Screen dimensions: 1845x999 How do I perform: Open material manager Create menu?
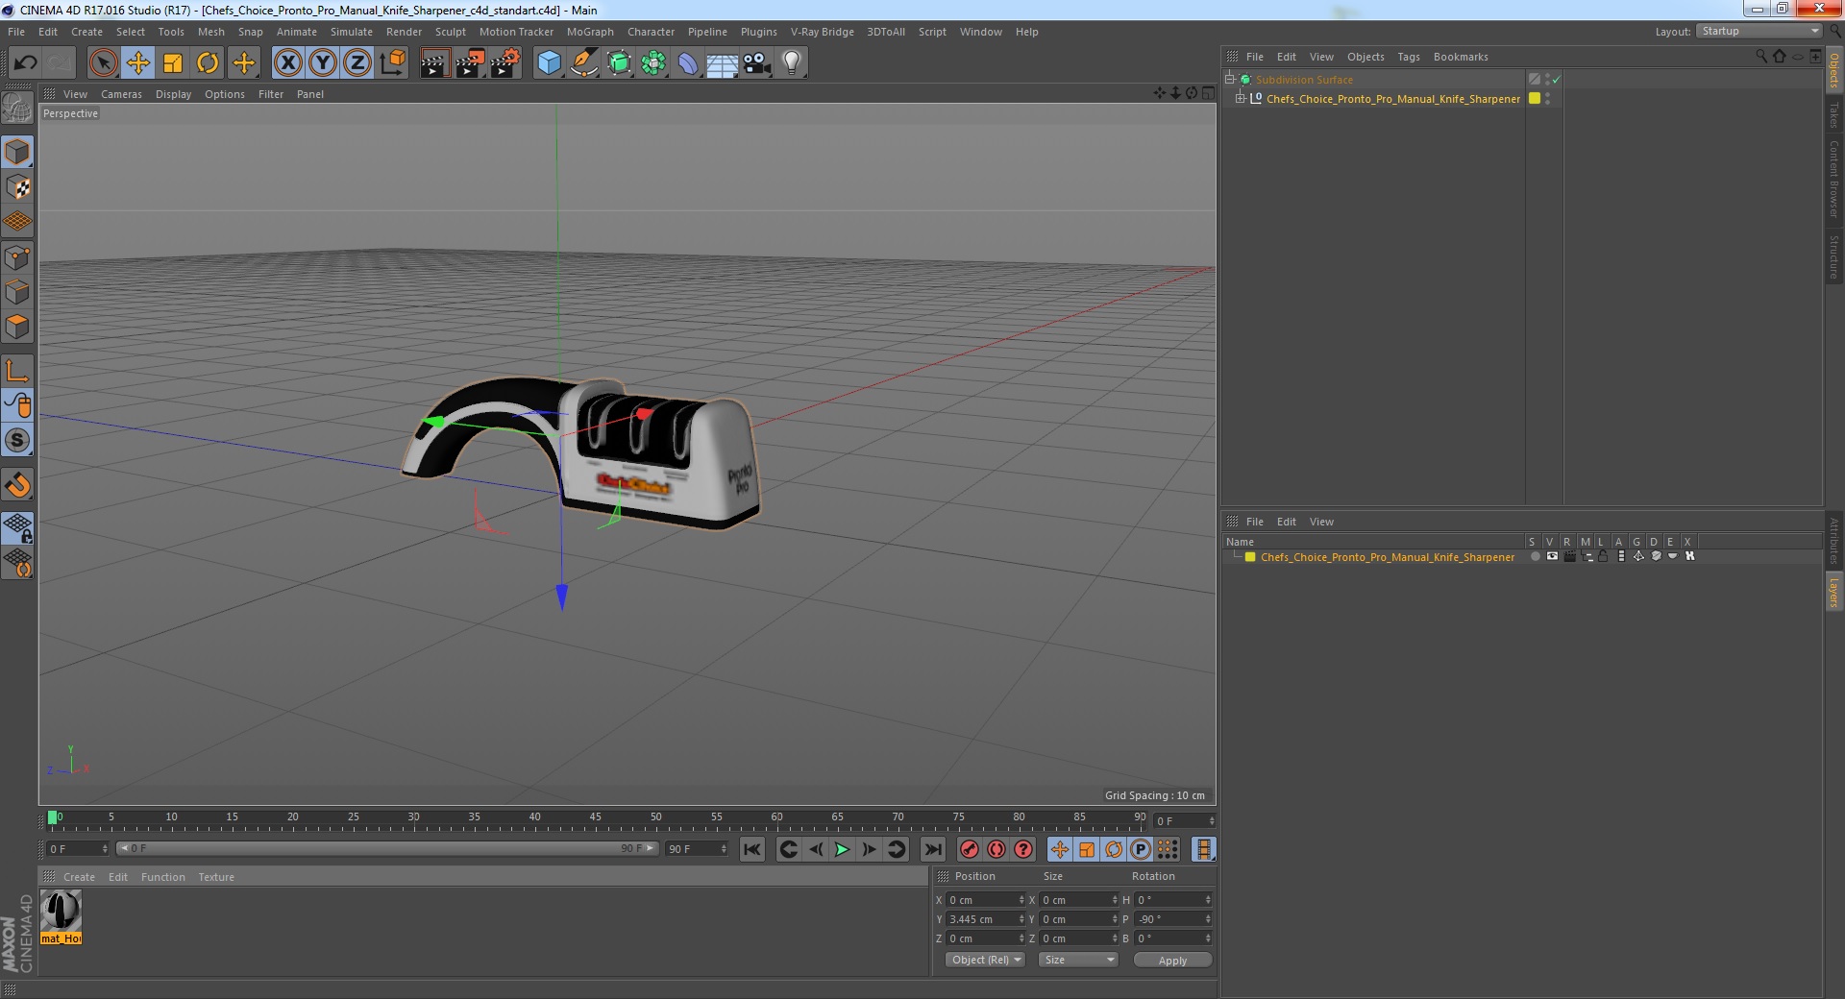(79, 877)
